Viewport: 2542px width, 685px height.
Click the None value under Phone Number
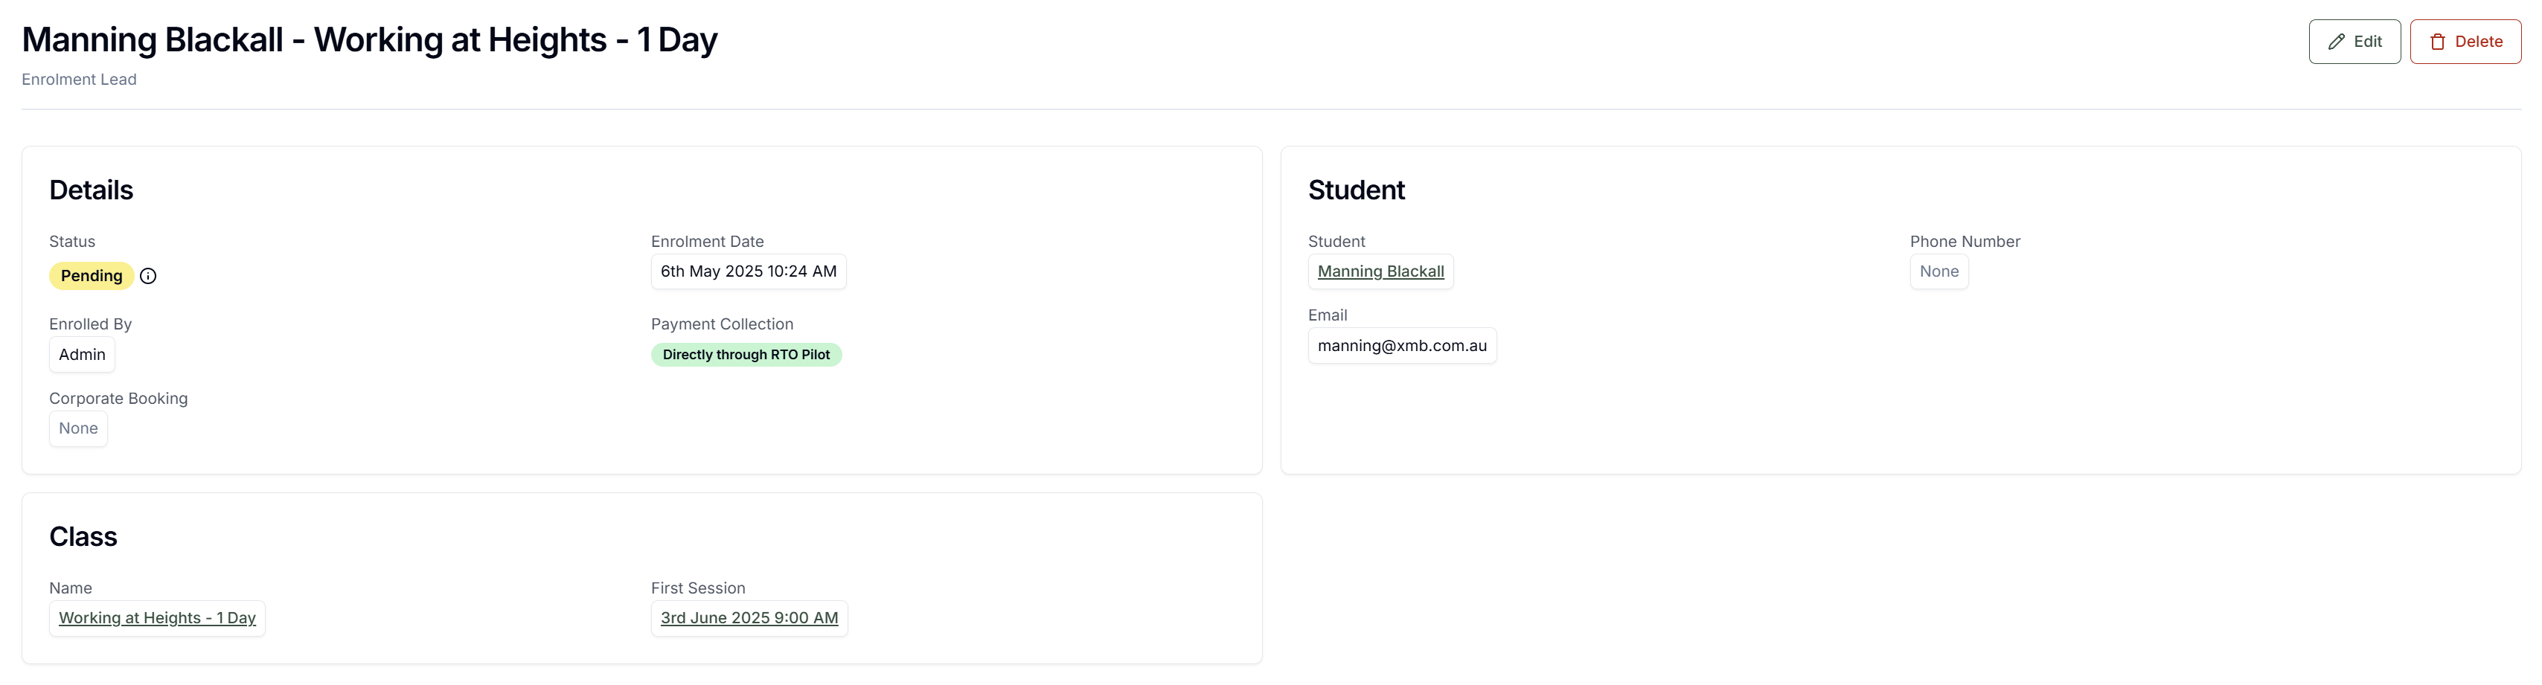(1939, 271)
